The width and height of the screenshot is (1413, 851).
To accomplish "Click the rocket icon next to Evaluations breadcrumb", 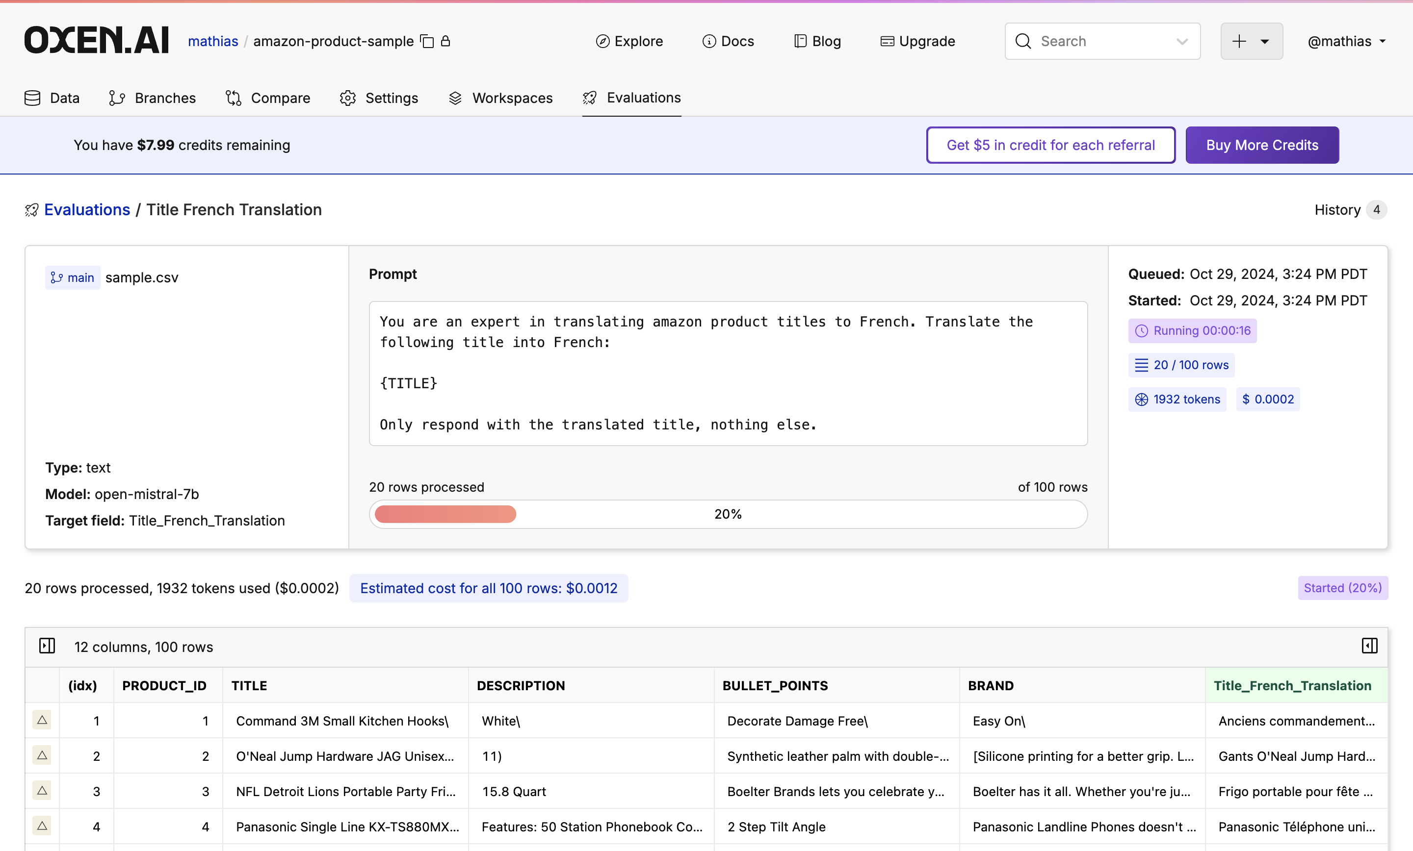I will click(x=31, y=210).
